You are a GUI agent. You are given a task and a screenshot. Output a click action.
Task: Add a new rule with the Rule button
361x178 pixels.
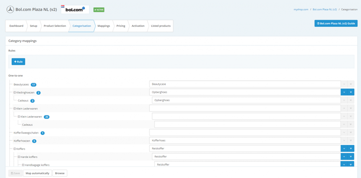tap(18, 62)
